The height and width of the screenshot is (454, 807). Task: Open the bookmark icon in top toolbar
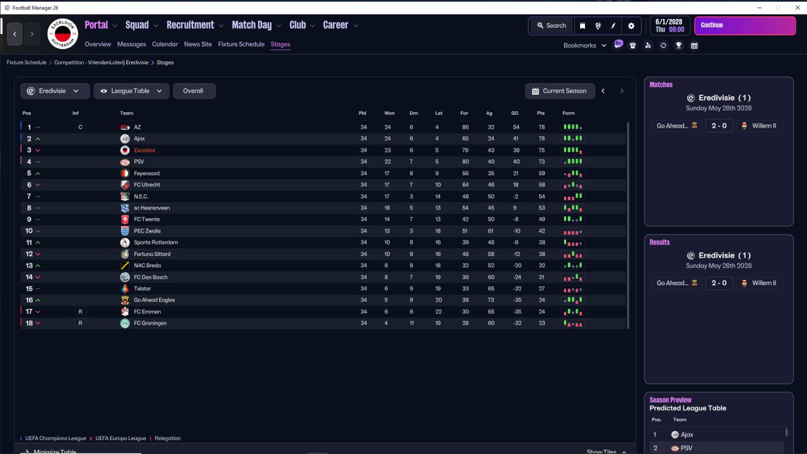point(583,26)
